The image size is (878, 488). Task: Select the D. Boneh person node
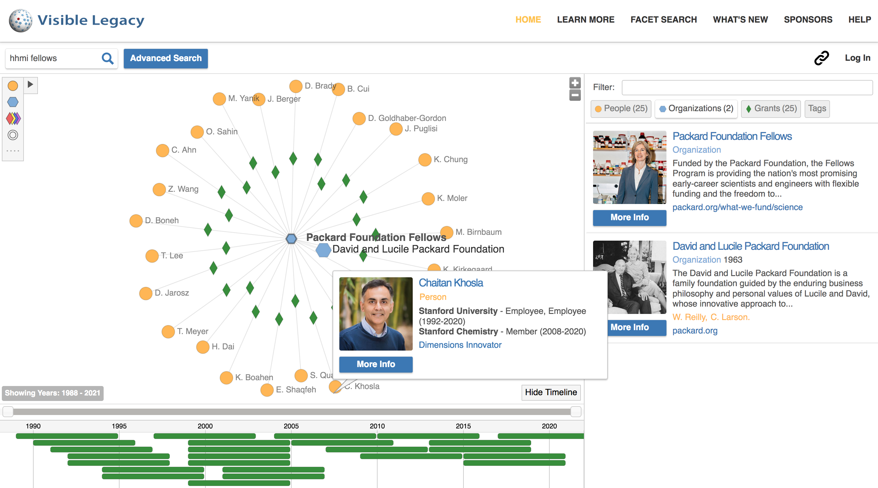pos(136,221)
